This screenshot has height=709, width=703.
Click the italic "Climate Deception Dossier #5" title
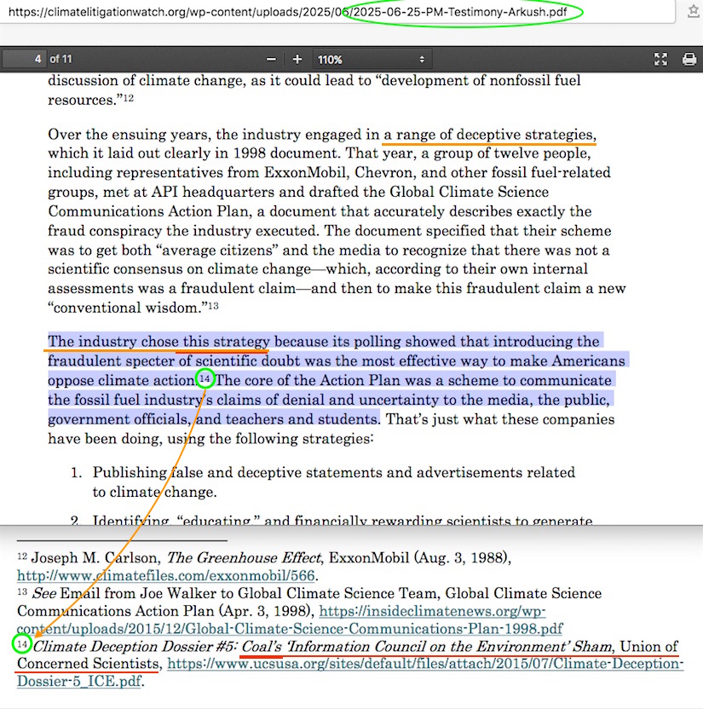[134, 647]
